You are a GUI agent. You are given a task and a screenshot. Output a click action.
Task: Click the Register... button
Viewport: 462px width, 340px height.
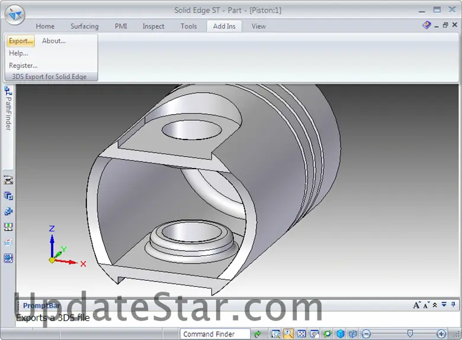[x=23, y=66]
